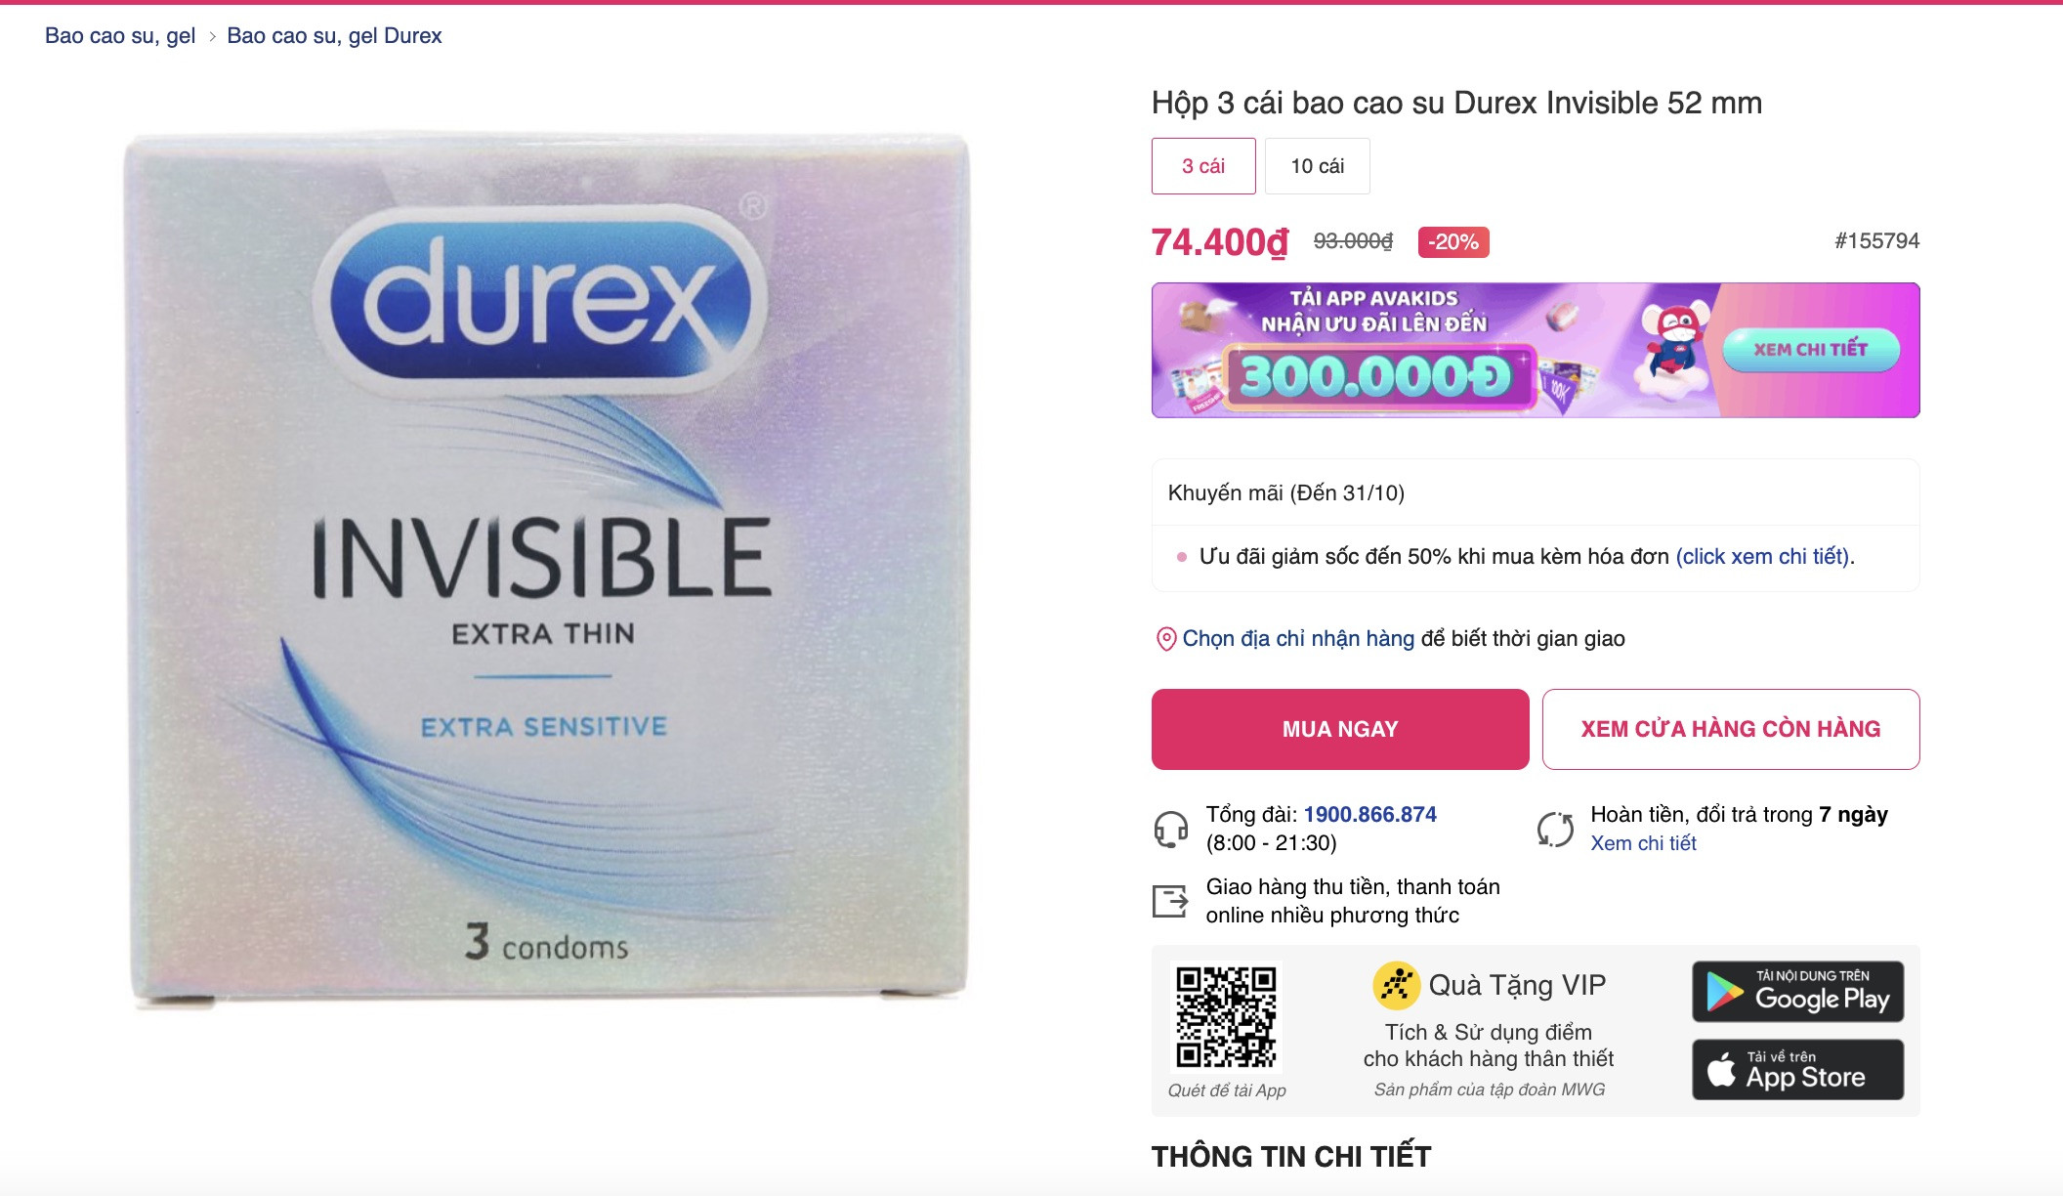Click XEM CỬA HÀNG CÒN HÀNG button
This screenshot has width=2063, height=1196.
pyautogui.click(x=1731, y=729)
